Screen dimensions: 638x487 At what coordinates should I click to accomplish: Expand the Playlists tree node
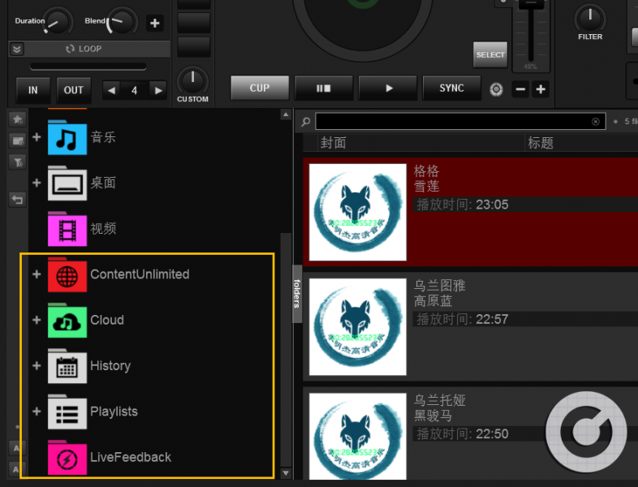(37, 412)
